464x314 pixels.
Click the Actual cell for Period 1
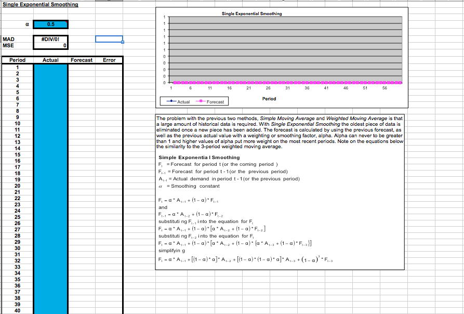tap(50, 66)
